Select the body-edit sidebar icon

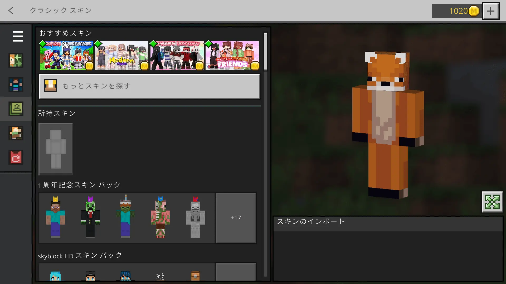click(16, 85)
